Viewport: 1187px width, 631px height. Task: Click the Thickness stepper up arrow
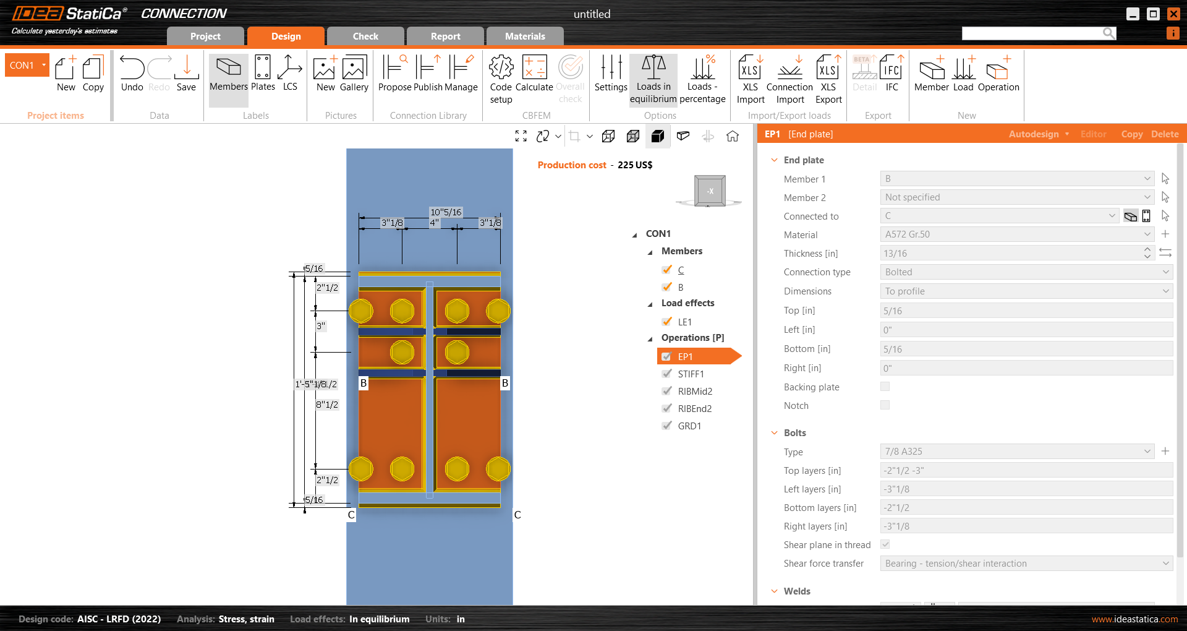[x=1147, y=250]
